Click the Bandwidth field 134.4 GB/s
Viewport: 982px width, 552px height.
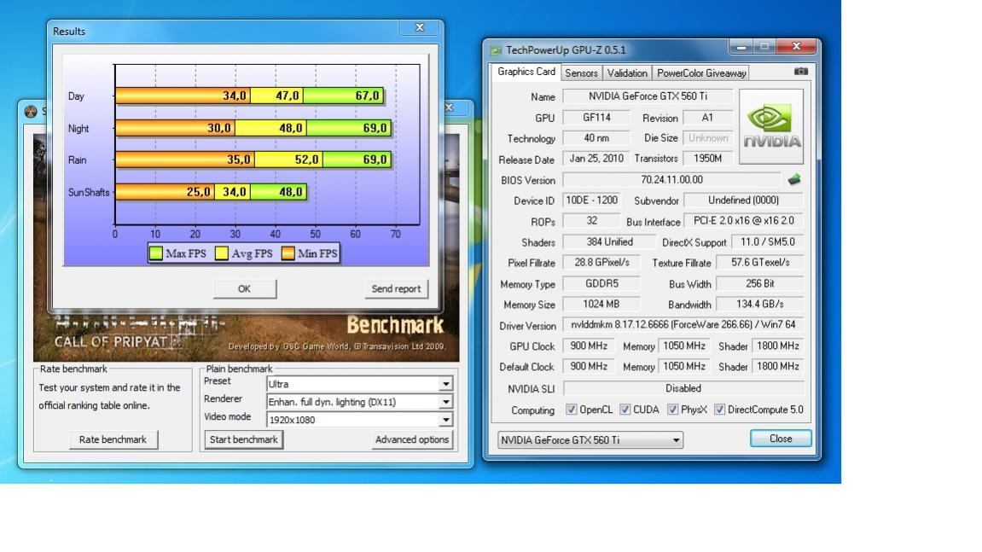759,304
